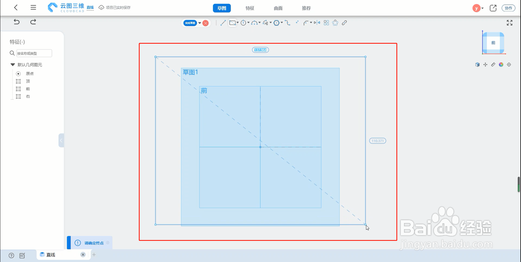Select the Polygon tool
Screen dimensions: 521x262
[x=277, y=23]
